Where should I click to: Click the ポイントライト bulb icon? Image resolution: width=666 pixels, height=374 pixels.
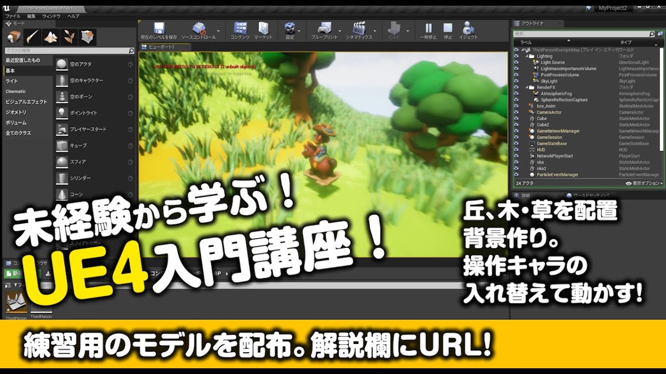point(62,113)
